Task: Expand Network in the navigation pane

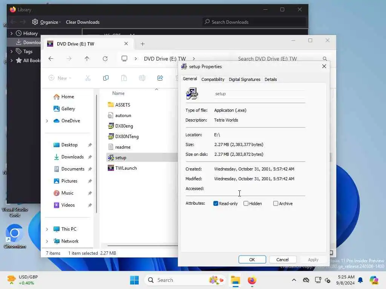Action: click(47, 241)
